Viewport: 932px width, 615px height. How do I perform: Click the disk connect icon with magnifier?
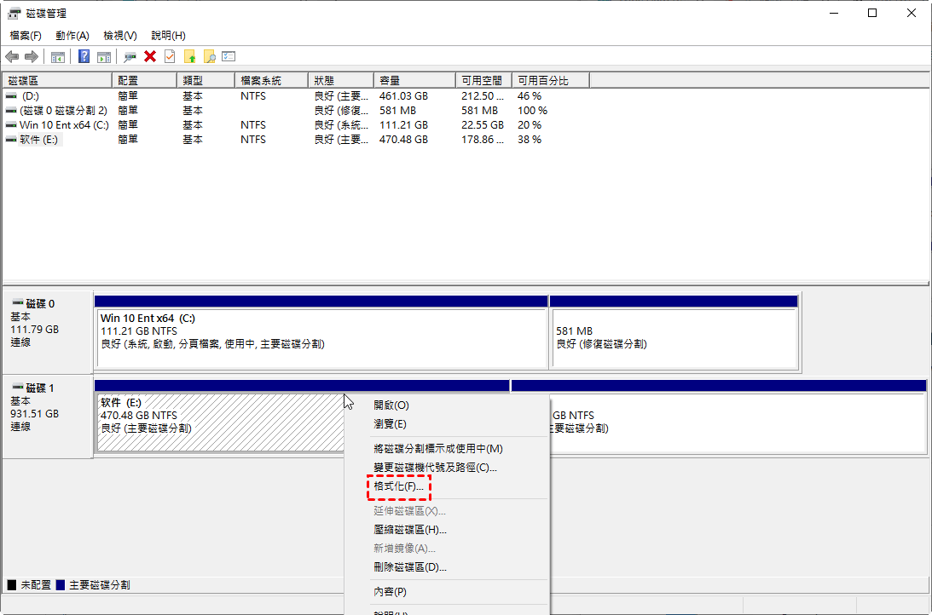(130, 56)
